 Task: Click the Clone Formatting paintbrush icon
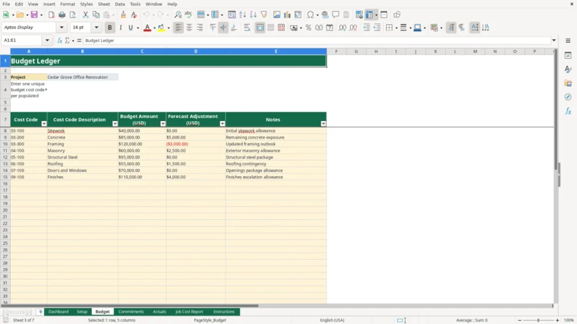(123, 15)
